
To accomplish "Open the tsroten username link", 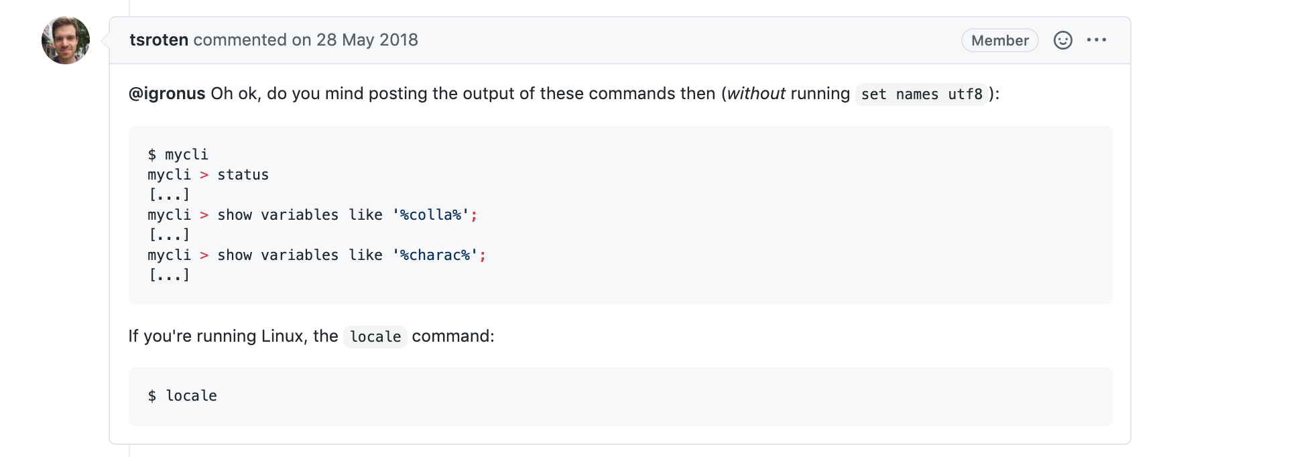I will [x=159, y=40].
